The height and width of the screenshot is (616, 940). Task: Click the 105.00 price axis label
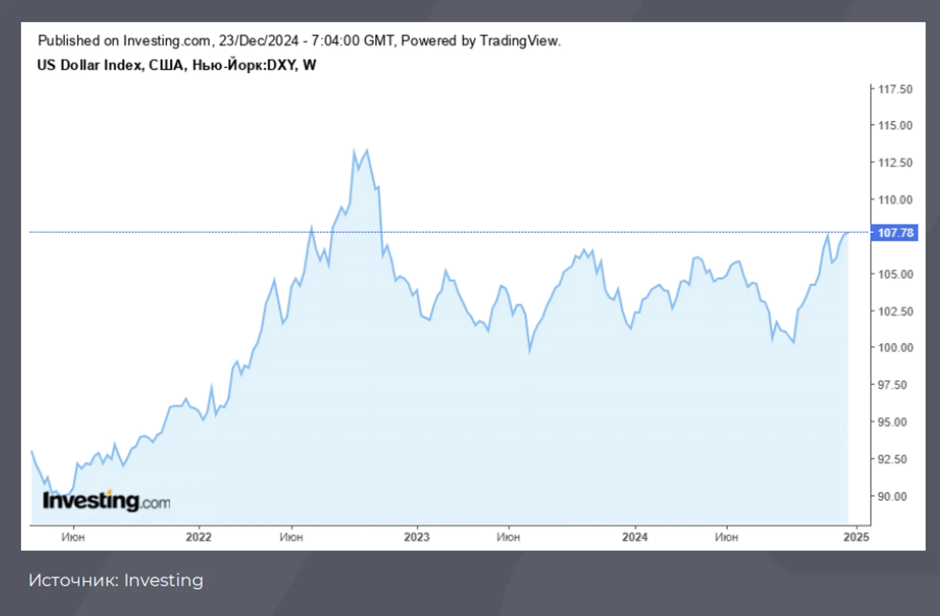click(895, 274)
